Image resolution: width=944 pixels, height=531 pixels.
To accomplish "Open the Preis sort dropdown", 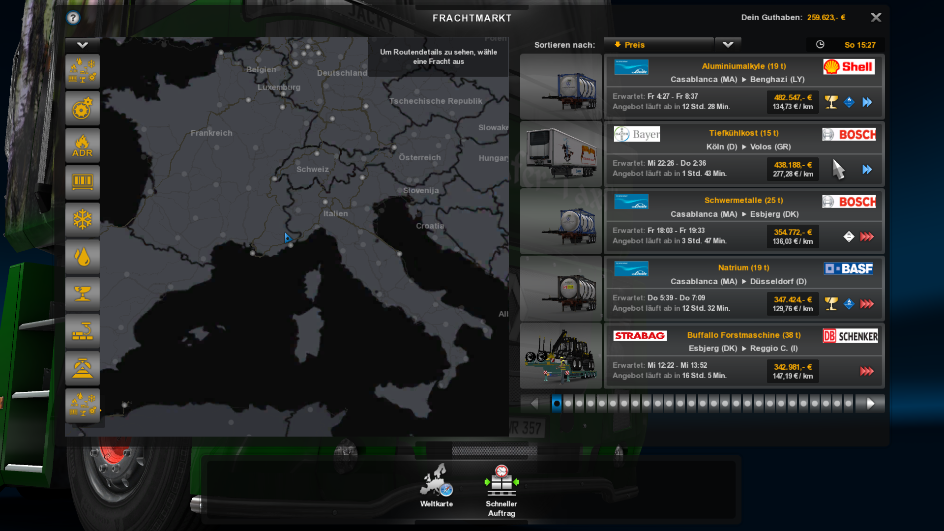I will coord(659,45).
